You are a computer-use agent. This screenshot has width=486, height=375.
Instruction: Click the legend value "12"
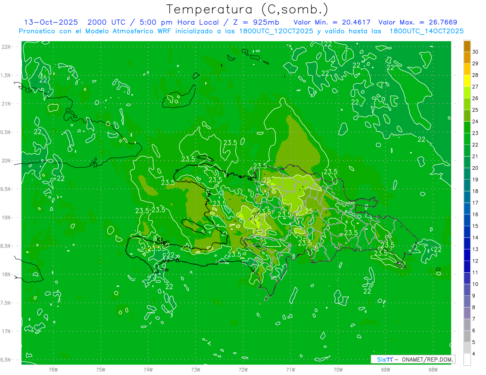click(x=475, y=261)
